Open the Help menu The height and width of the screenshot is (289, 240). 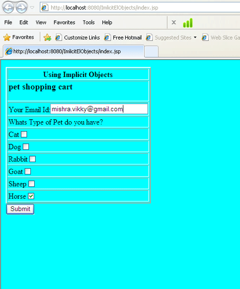click(107, 22)
